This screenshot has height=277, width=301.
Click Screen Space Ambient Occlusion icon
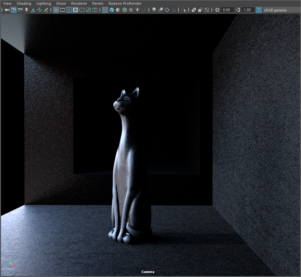click(154, 10)
